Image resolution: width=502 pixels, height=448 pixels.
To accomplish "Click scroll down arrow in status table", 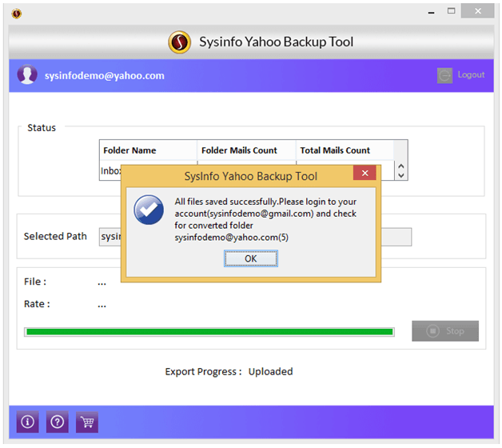I will 401,175.
